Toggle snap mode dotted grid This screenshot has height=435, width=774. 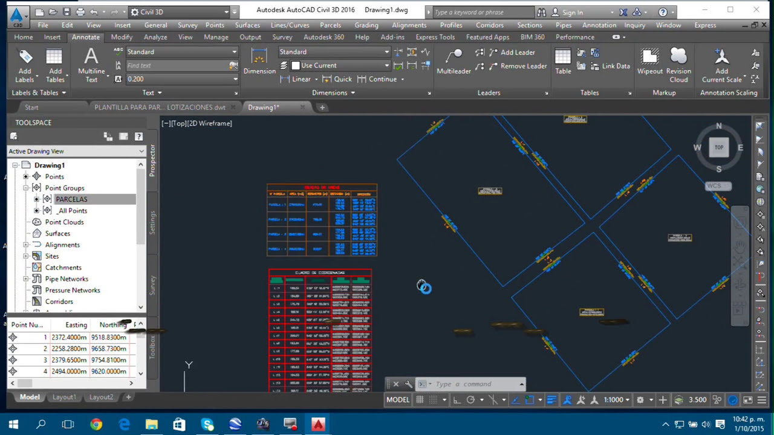[434, 400]
